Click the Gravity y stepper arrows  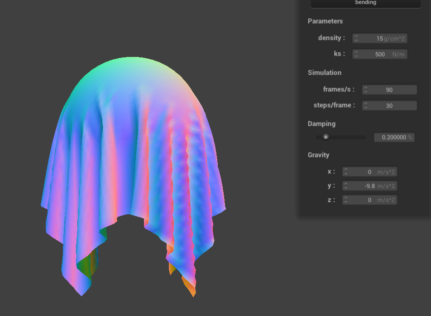point(346,186)
